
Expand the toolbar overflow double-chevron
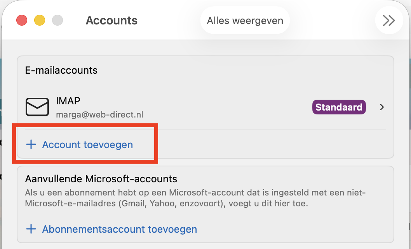pos(389,21)
